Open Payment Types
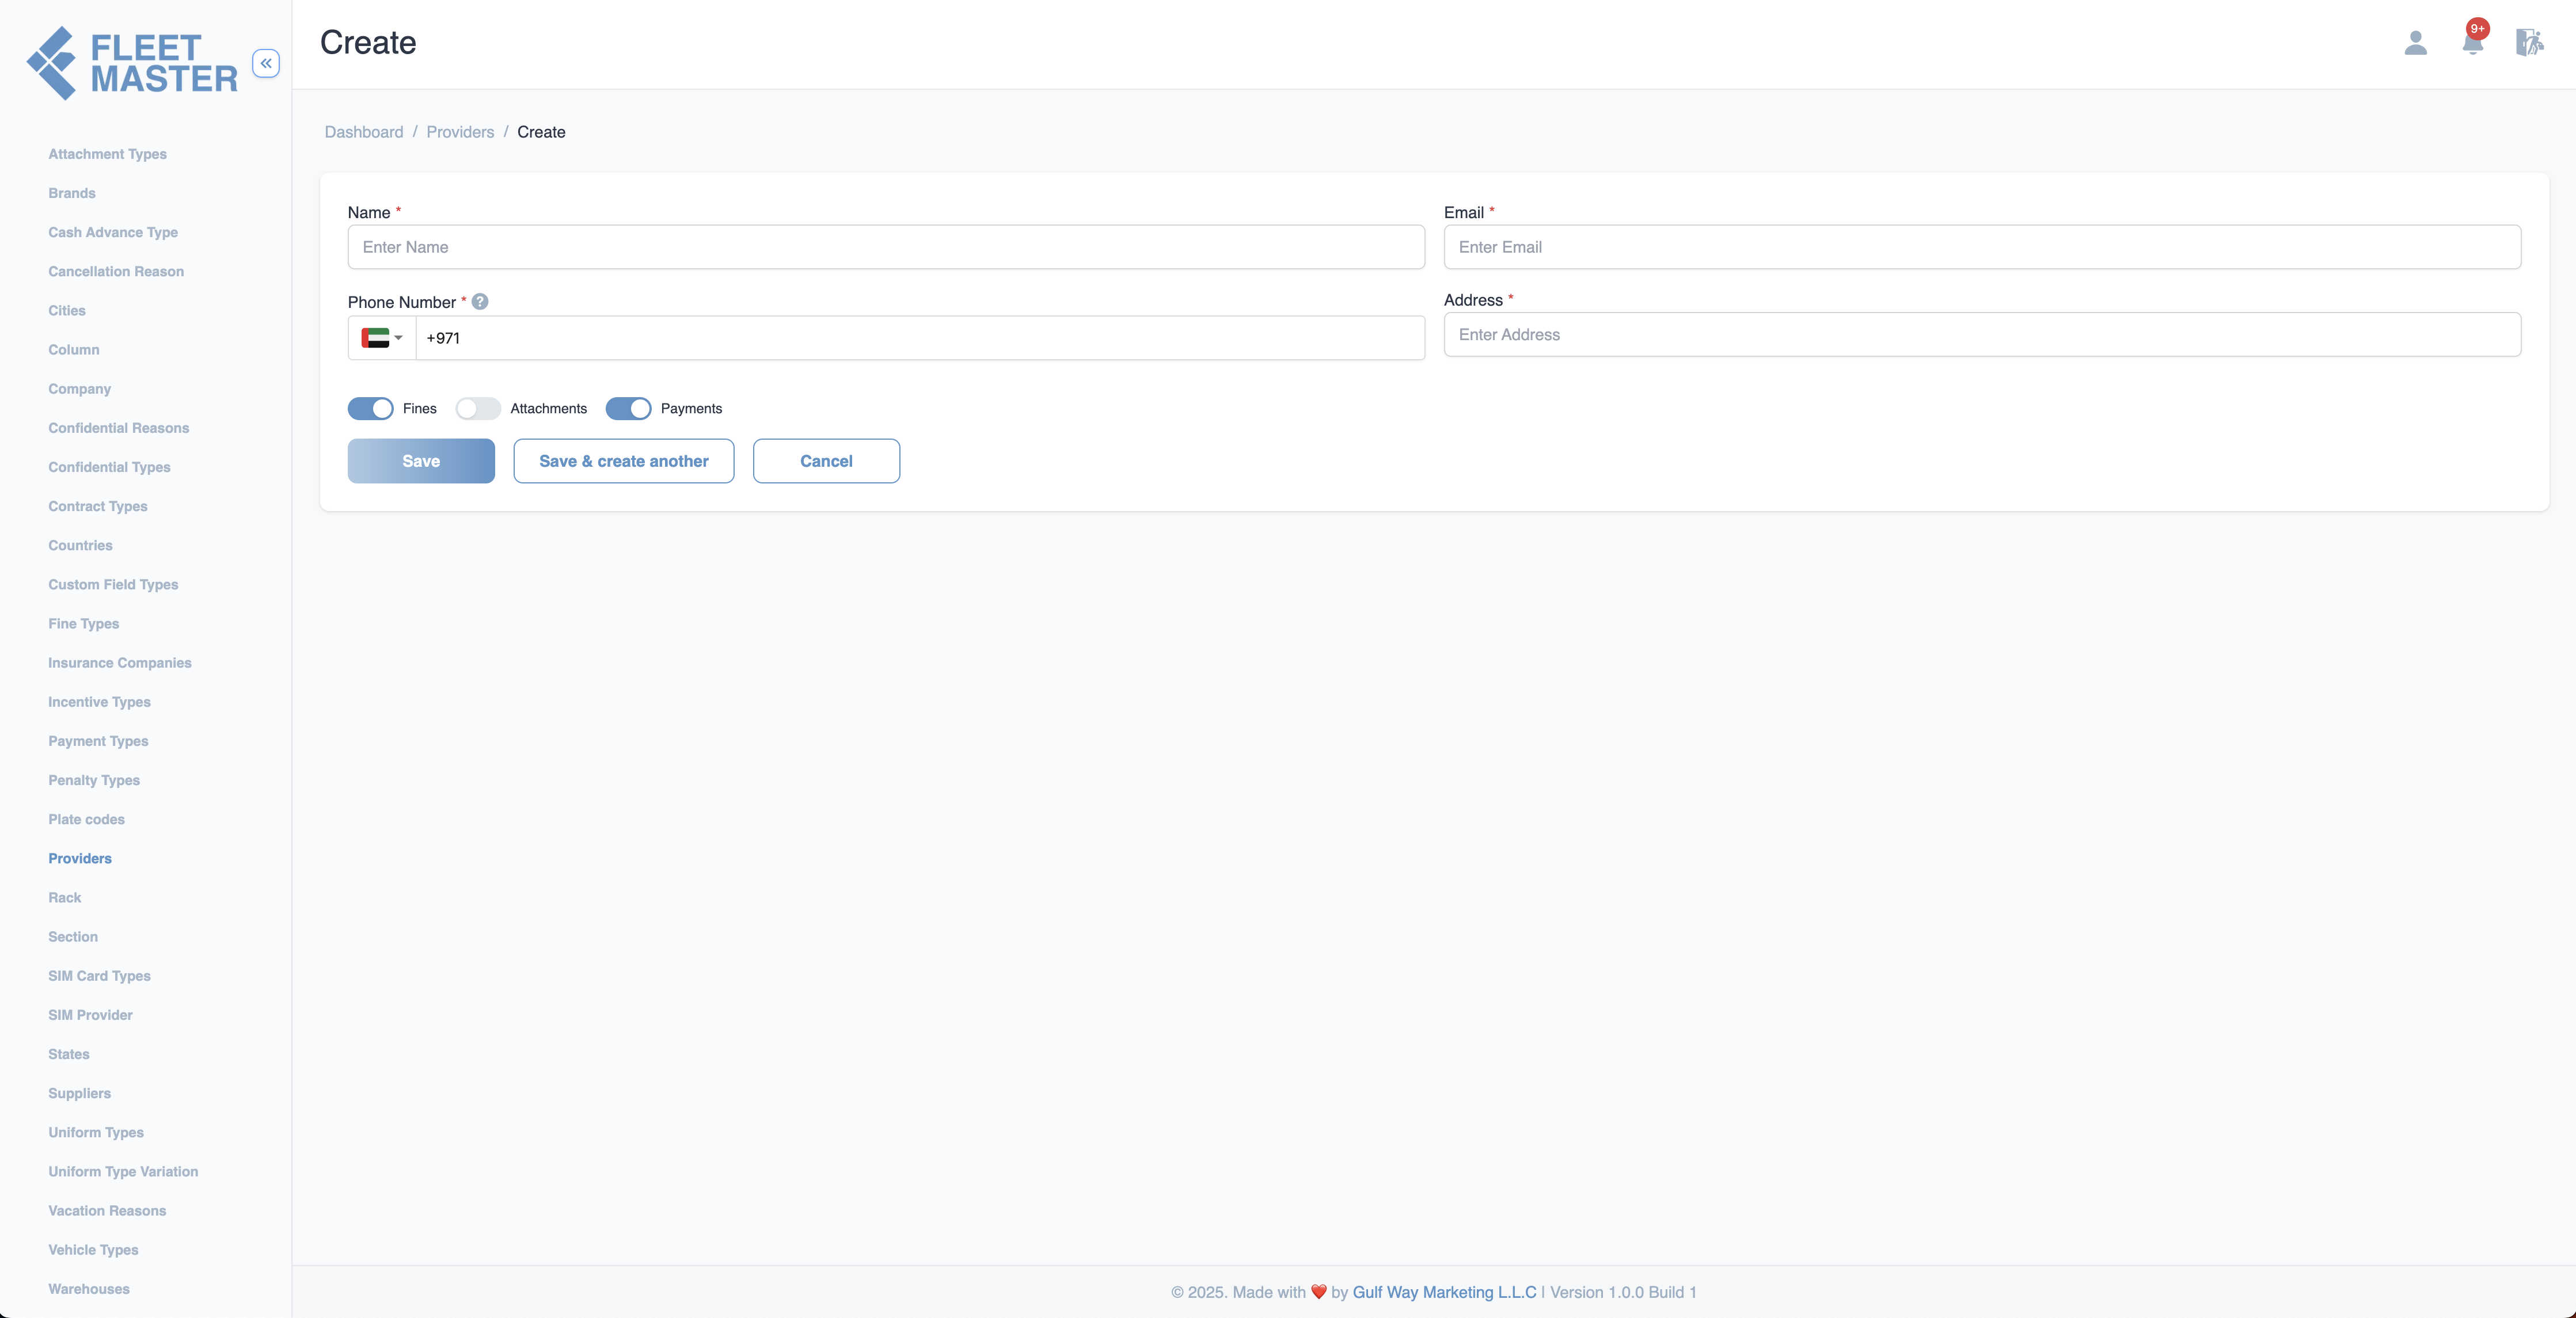 coord(98,740)
